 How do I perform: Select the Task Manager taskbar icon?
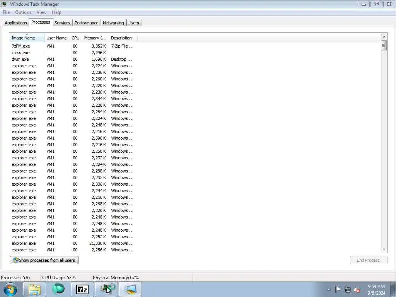click(x=106, y=289)
